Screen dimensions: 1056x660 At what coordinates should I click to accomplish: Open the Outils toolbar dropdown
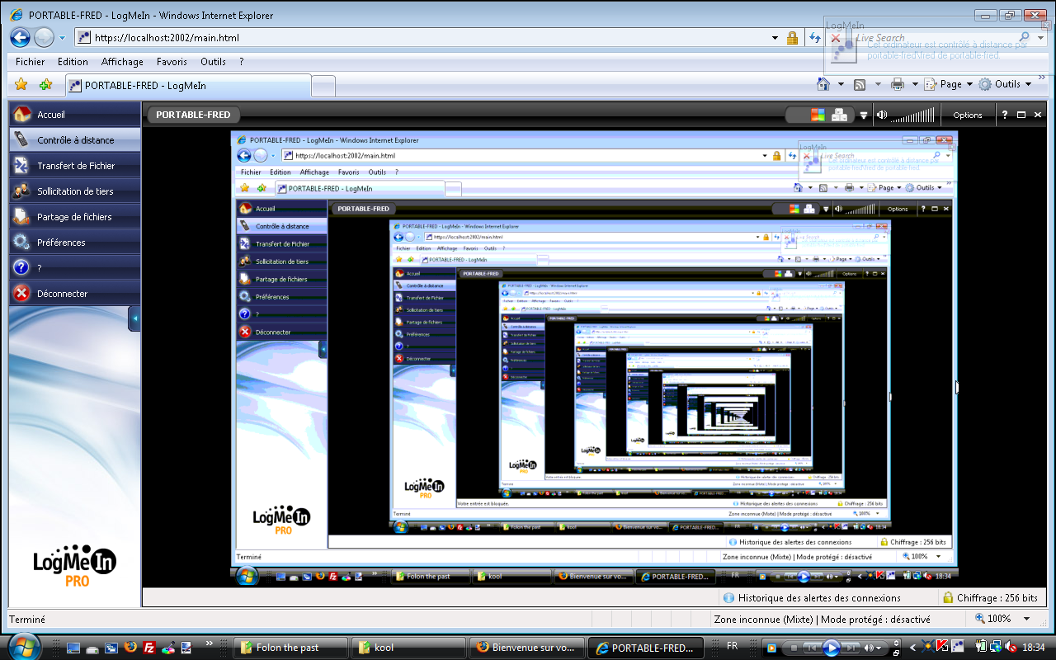tap(1005, 84)
